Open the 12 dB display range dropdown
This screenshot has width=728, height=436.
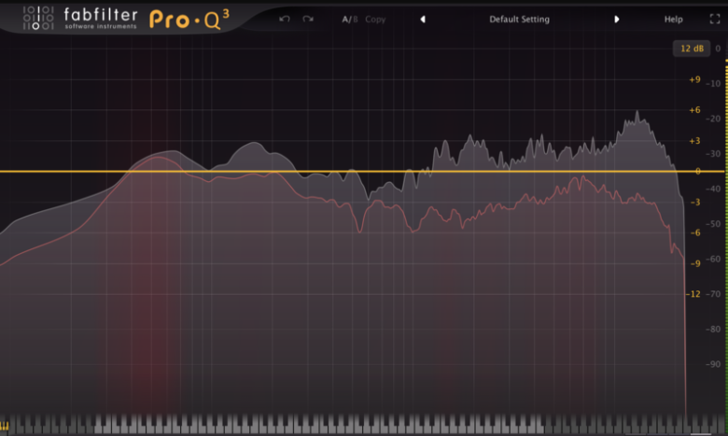pos(692,49)
